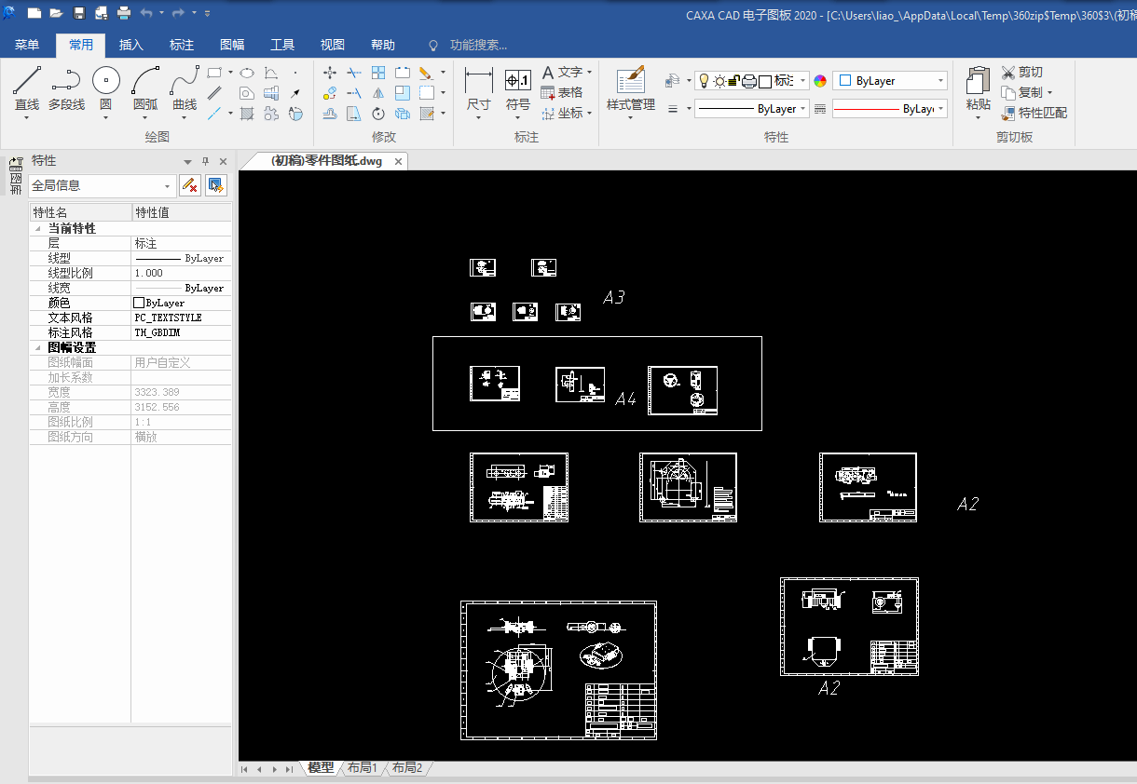This screenshot has width=1137, height=784.
Task: Choose the rectangle draw icon
Action: 214,72
